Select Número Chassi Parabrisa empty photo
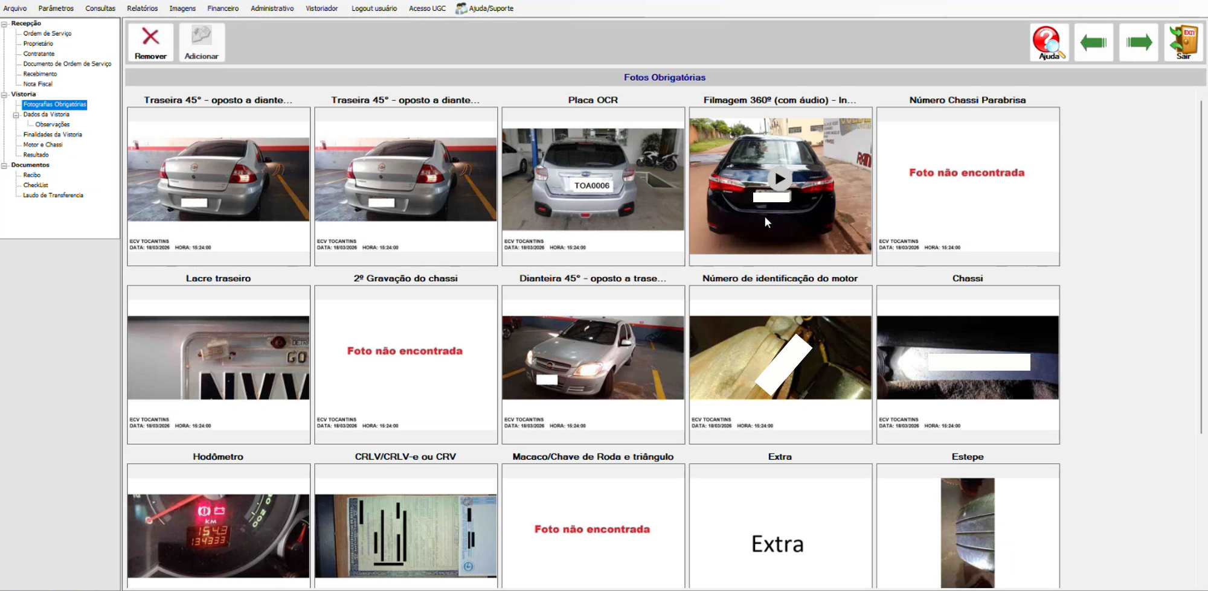1208x591 pixels. coord(968,186)
